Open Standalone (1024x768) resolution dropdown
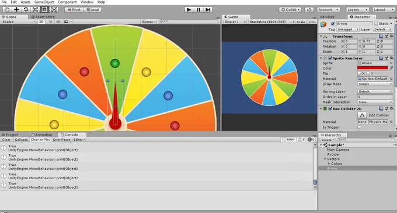Viewport: 397px width, 213px height. click(x=271, y=22)
